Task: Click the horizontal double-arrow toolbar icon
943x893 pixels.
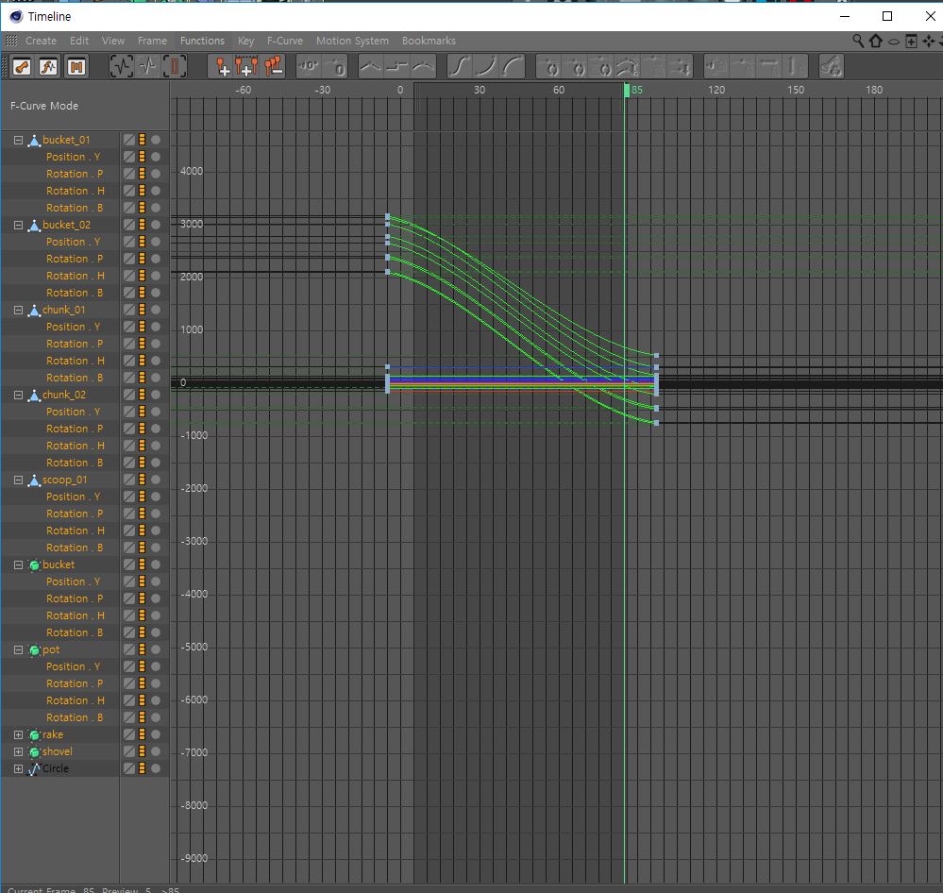Action: [x=767, y=67]
